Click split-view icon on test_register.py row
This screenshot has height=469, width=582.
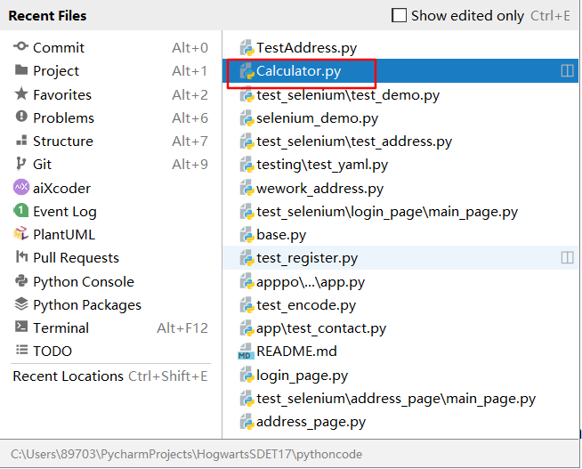[x=567, y=257]
